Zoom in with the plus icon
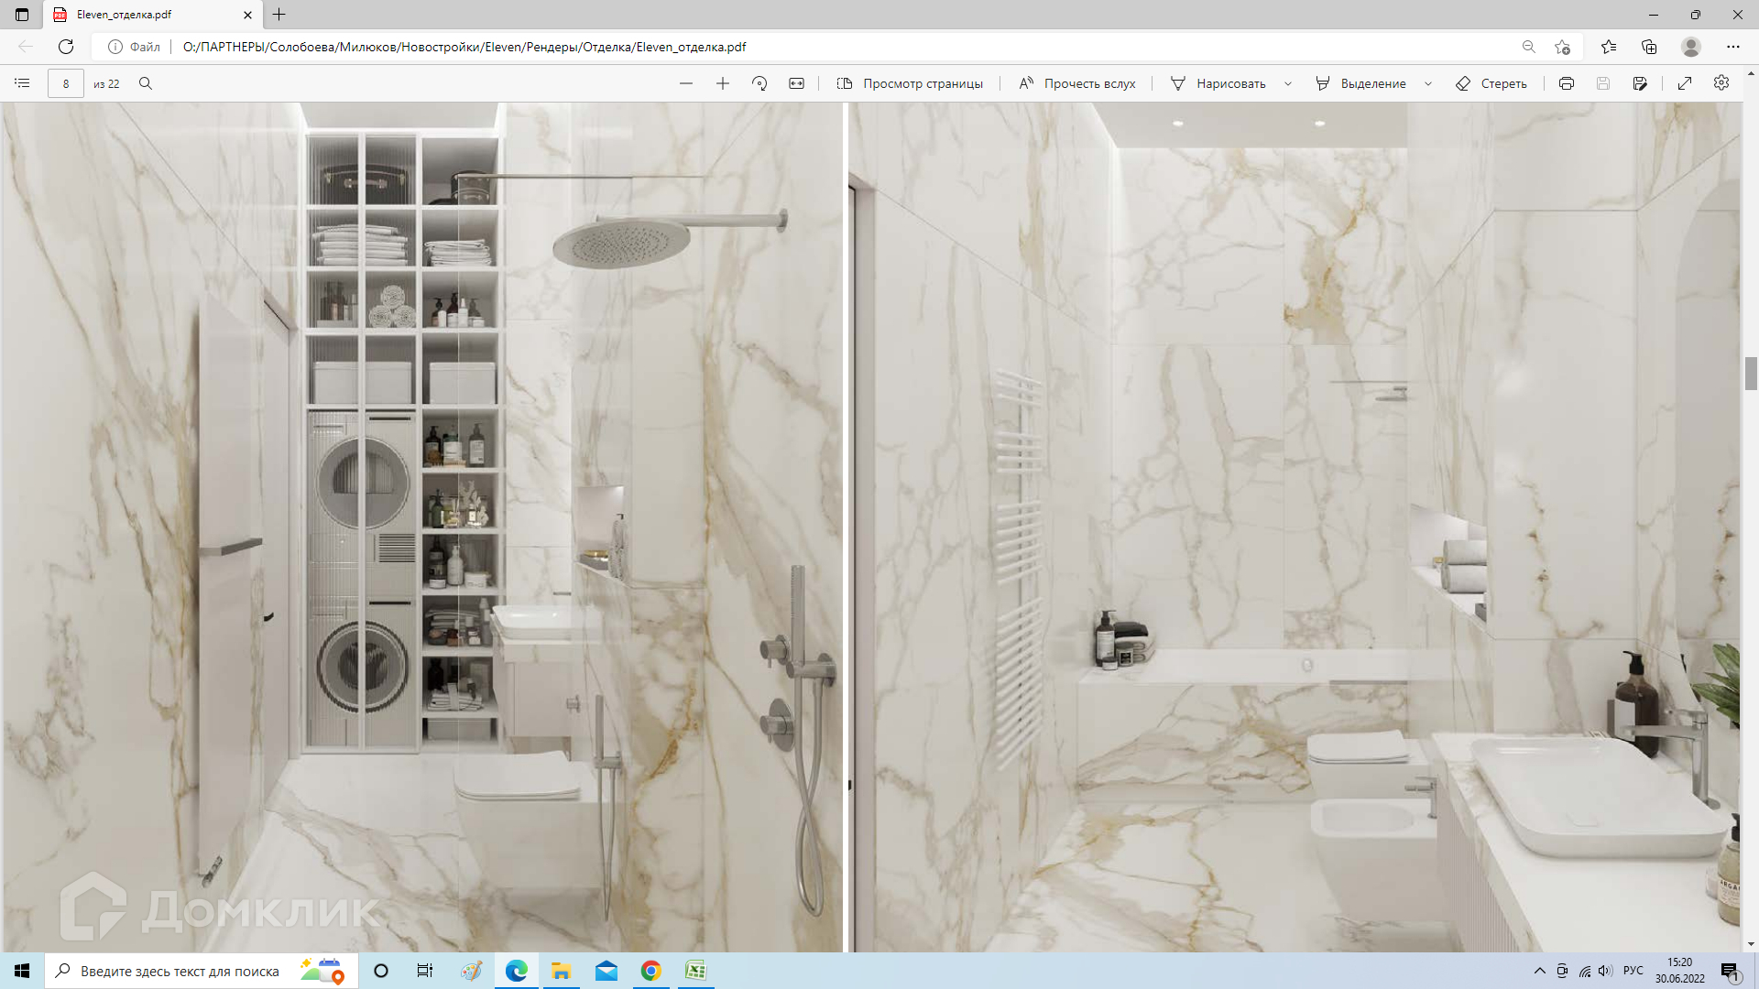1759x989 pixels. (x=723, y=83)
